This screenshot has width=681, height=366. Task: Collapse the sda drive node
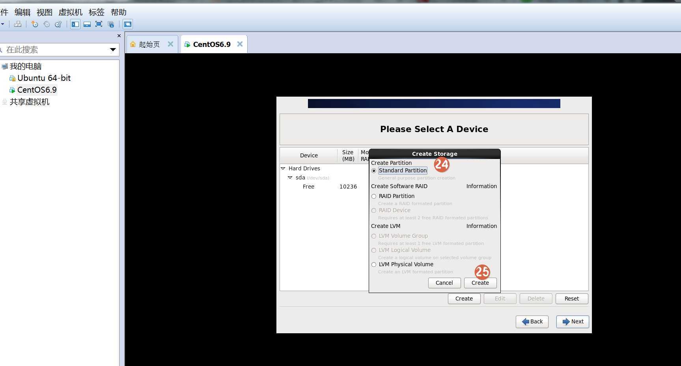[x=290, y=177]
